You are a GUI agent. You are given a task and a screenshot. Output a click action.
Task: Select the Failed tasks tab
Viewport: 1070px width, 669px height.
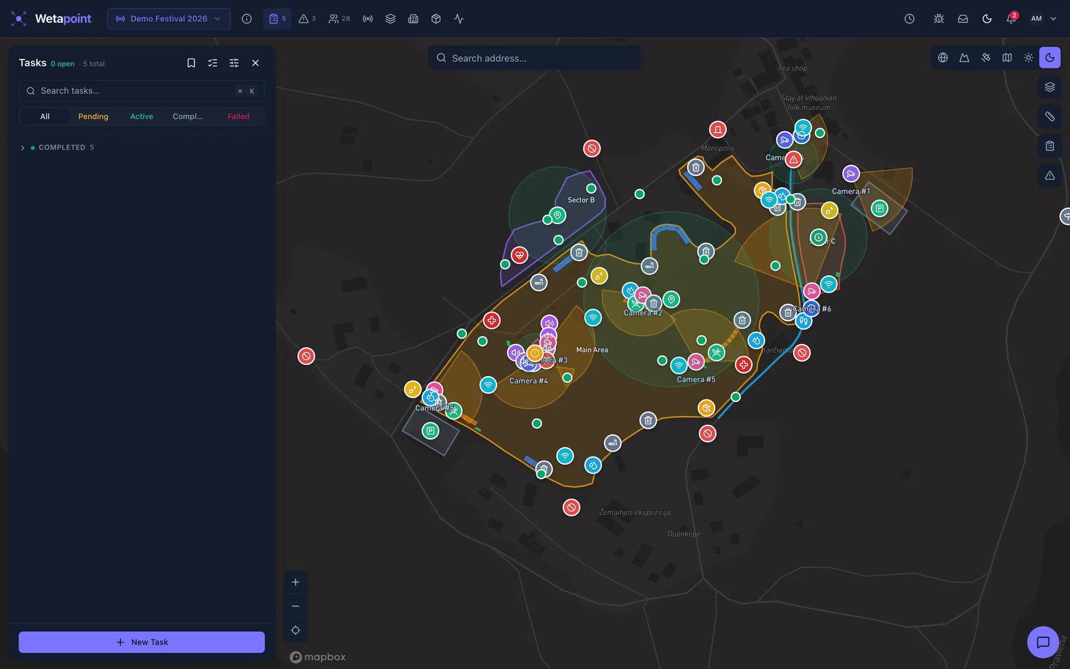[239, 117]
